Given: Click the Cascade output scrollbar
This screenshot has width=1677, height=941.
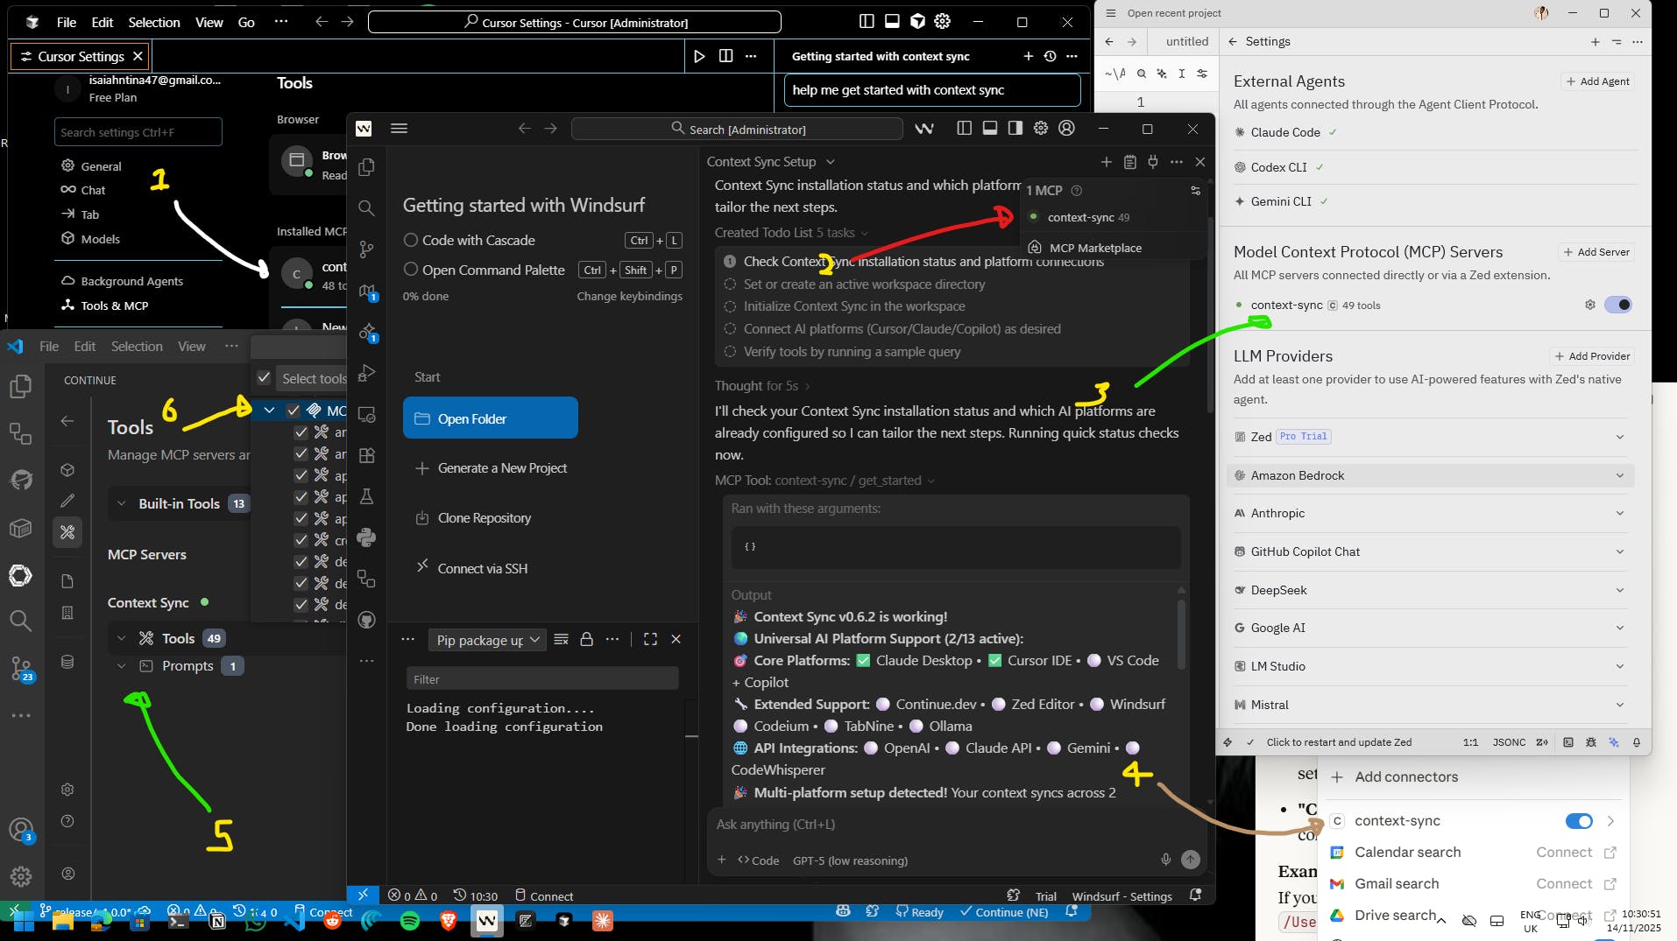Looking at the screenshot, I should [x=1181, y=636].
